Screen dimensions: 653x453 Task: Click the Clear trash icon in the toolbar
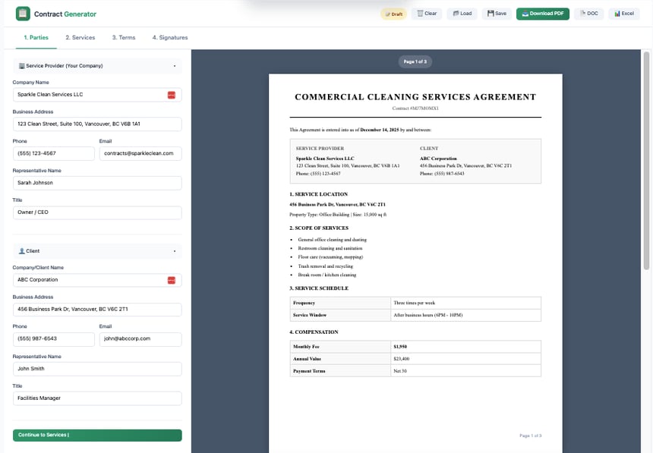[x=419, y=13]
